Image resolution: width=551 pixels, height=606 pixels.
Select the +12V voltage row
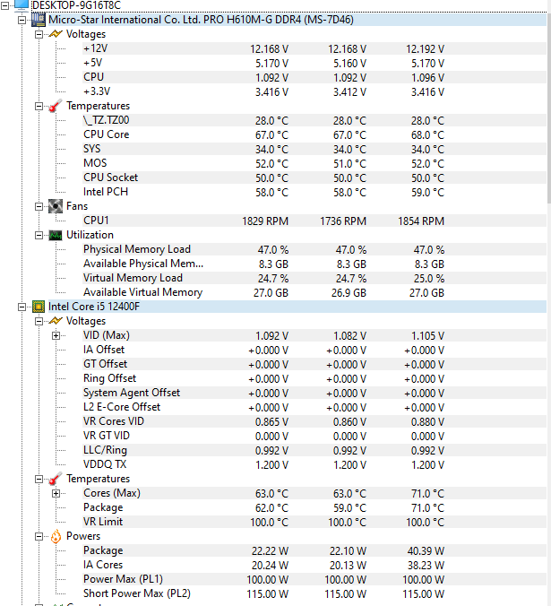pyautogui.click(x=314, y=48)
